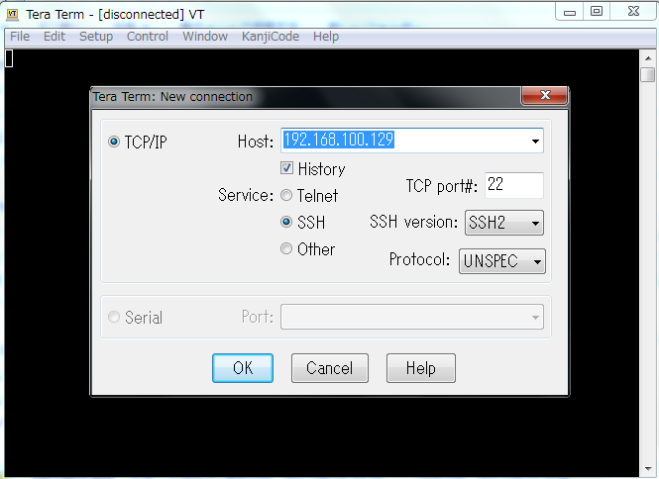Viewport: 659px width, 479px height.
Task: Minimize the Tera Term window
Action: point(570,12)
